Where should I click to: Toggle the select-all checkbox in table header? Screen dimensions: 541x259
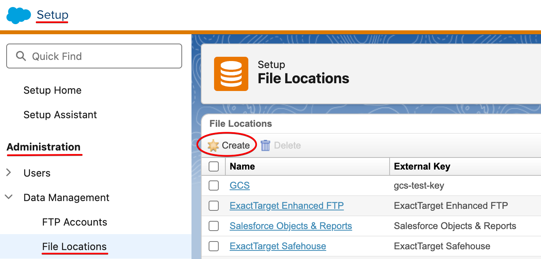pos(214,166)
